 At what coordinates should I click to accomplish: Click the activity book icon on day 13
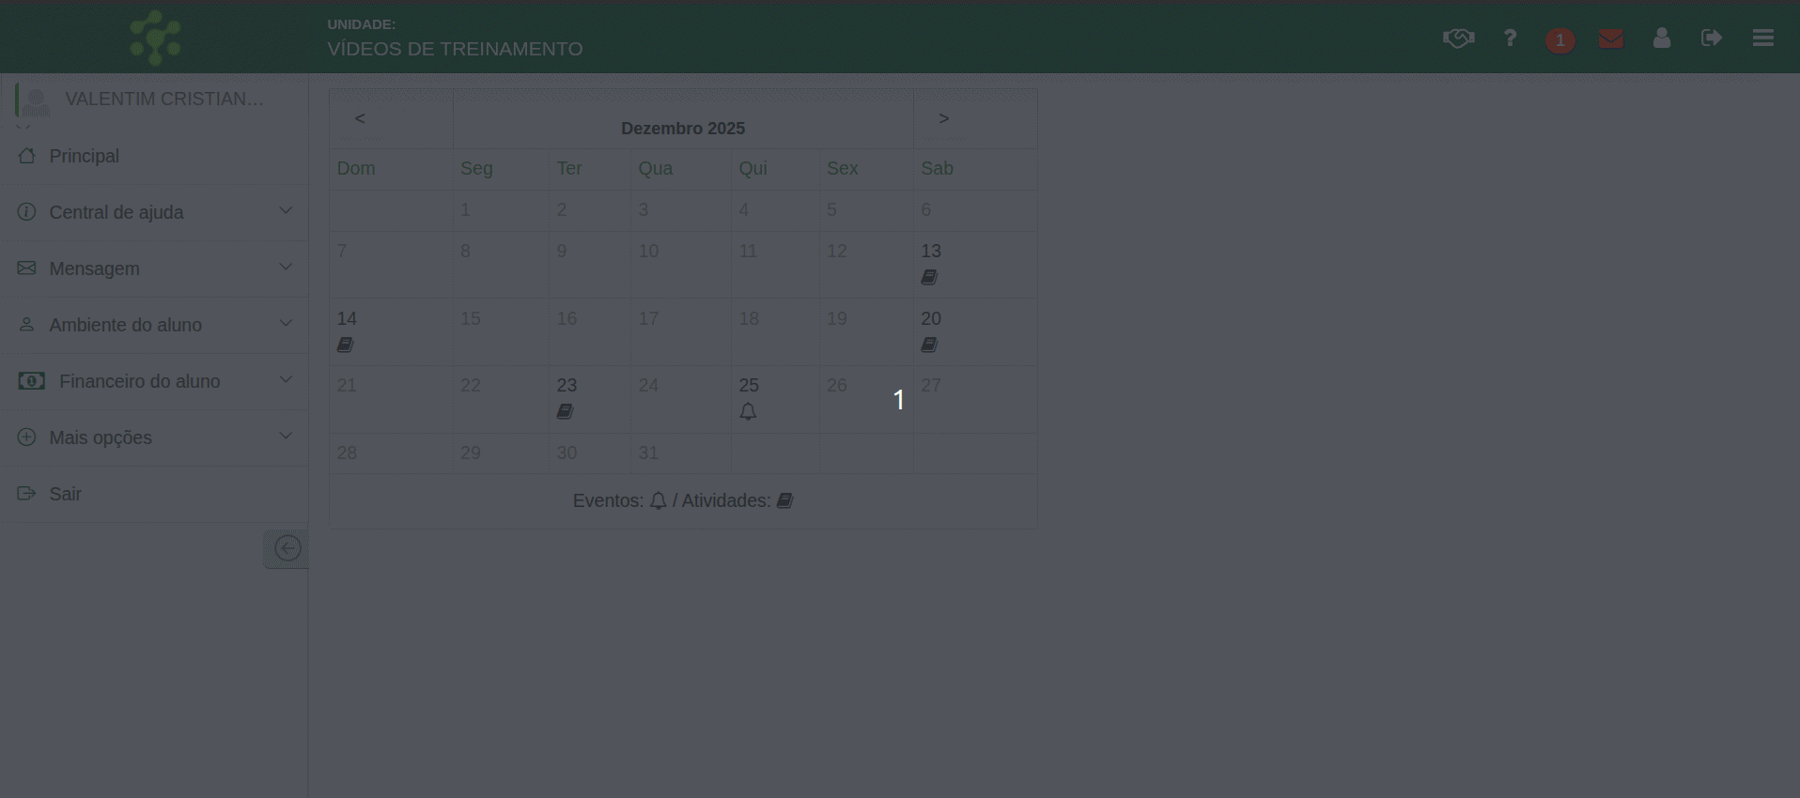pos(929,278)
